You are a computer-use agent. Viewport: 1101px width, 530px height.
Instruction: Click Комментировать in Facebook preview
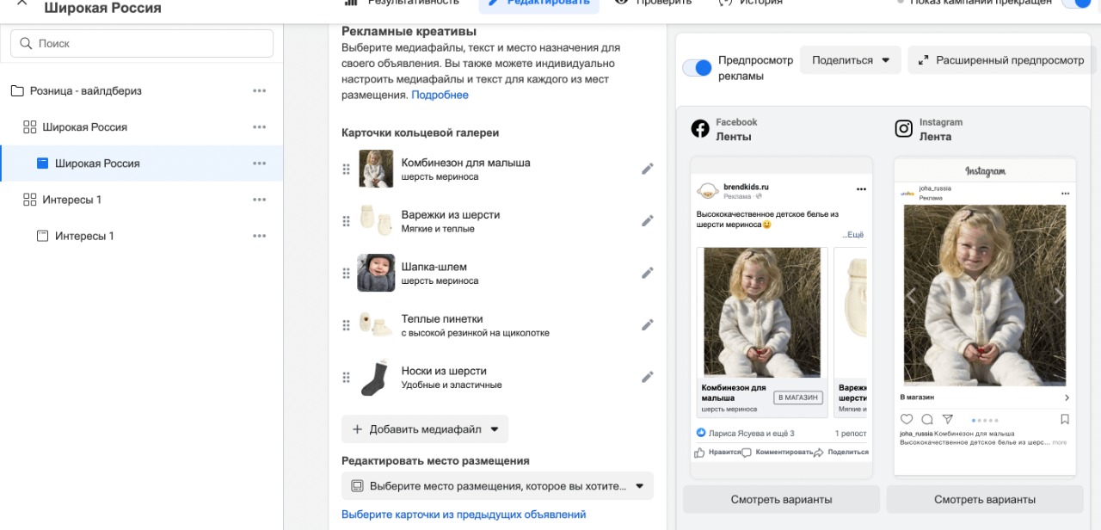777,452
